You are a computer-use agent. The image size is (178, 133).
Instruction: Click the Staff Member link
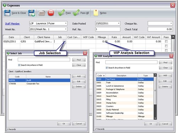12,24
